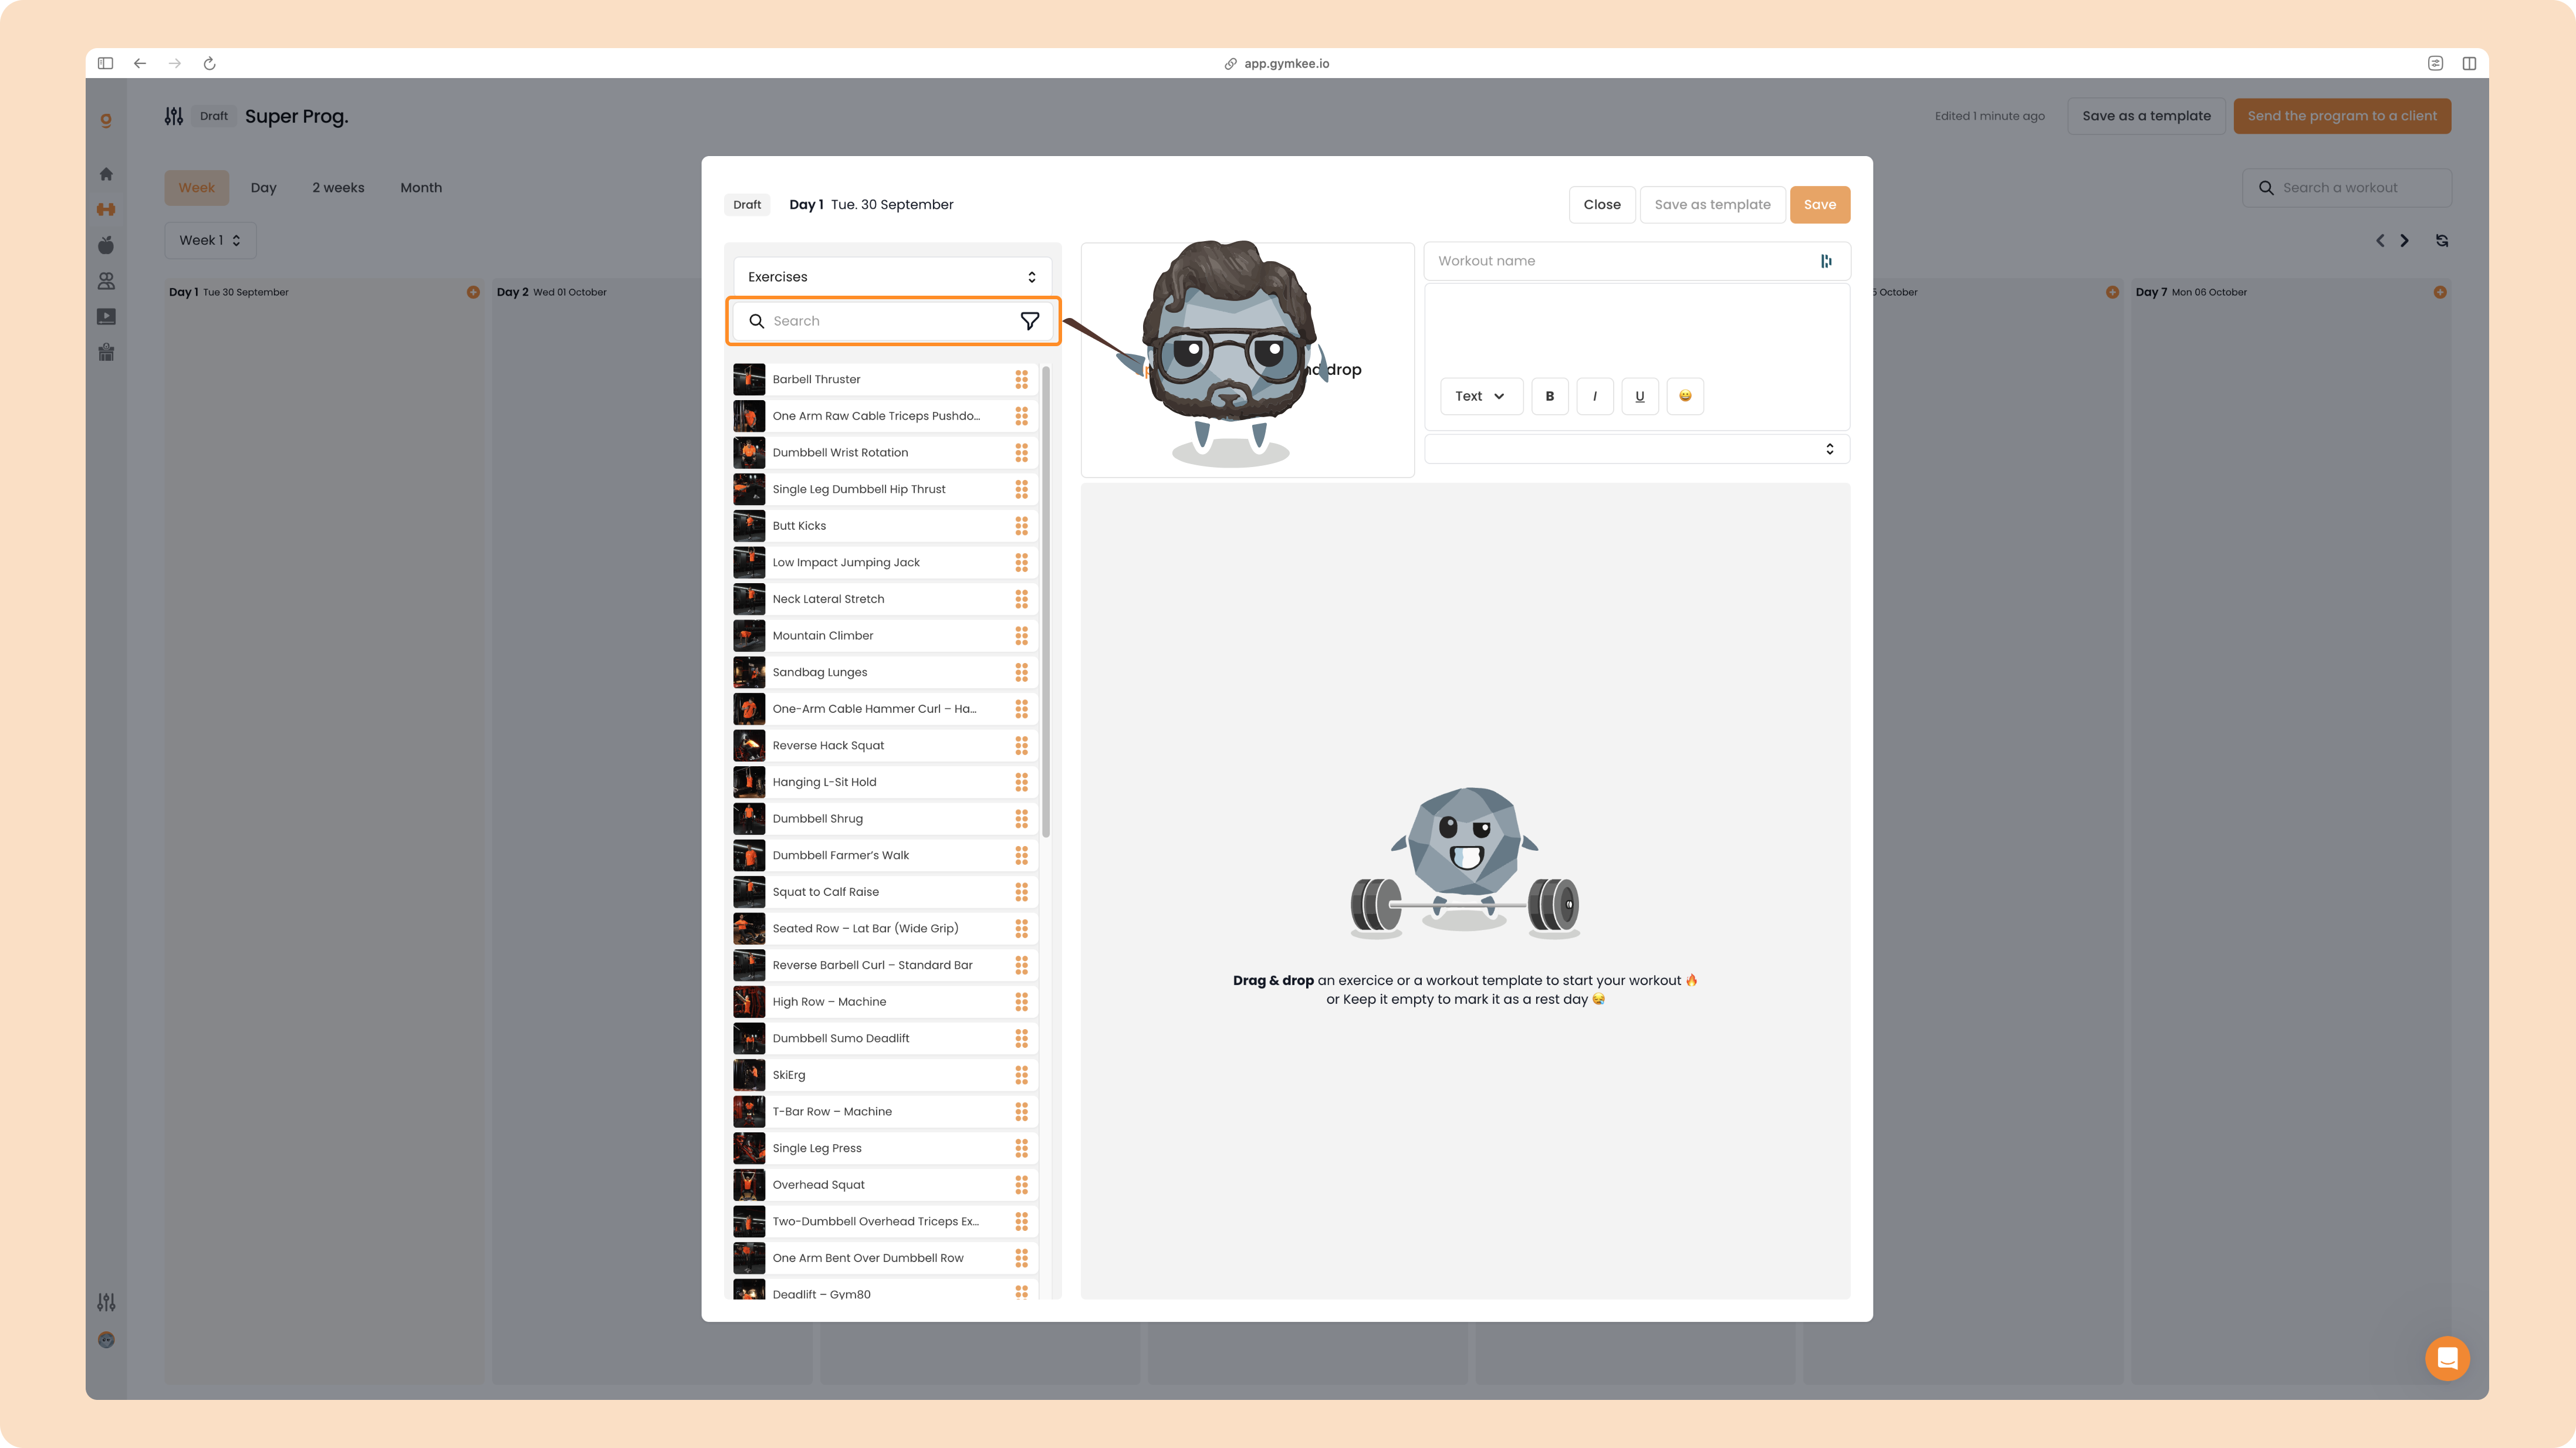Switch to the Week view tab

pyautogui.click(x=197, y=188)
